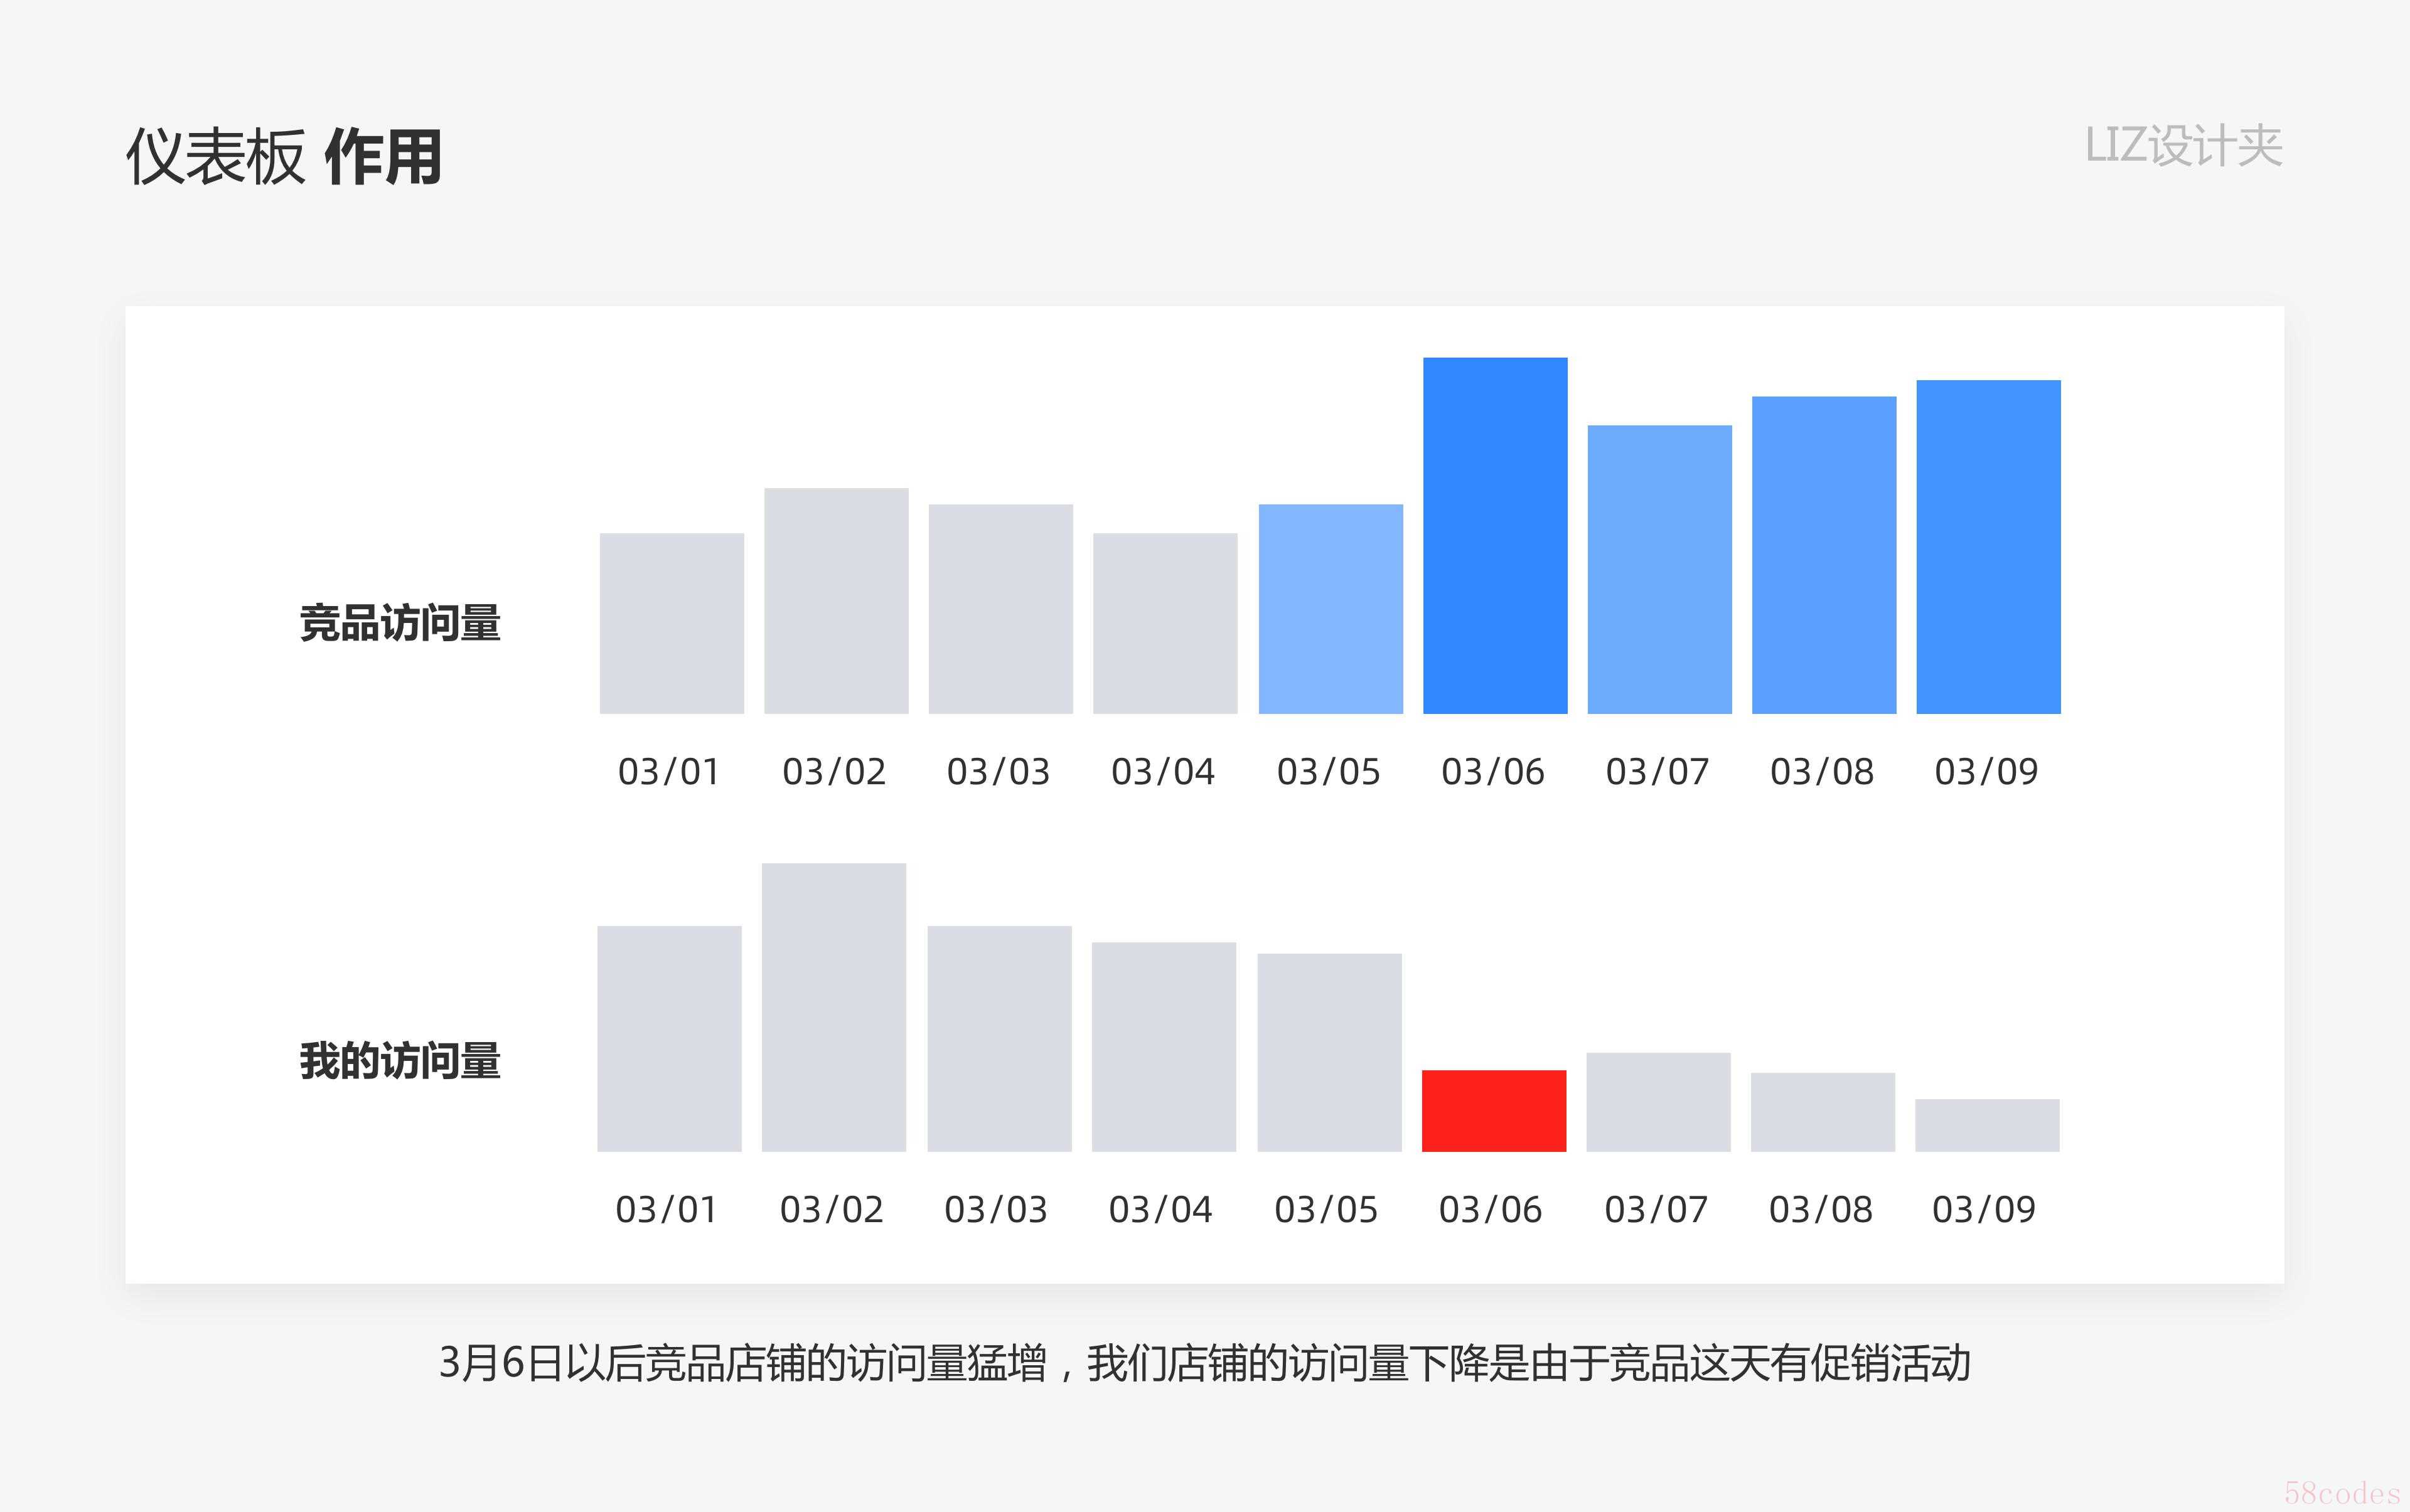Click the red 03/06 bar in my visits

1494,1111
